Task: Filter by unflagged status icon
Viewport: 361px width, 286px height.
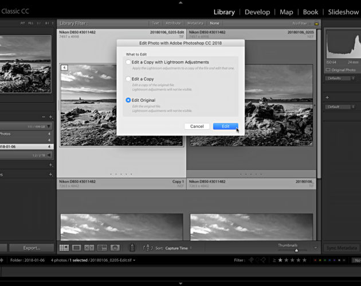Action: pyautogui.click(x=257, y=260)
